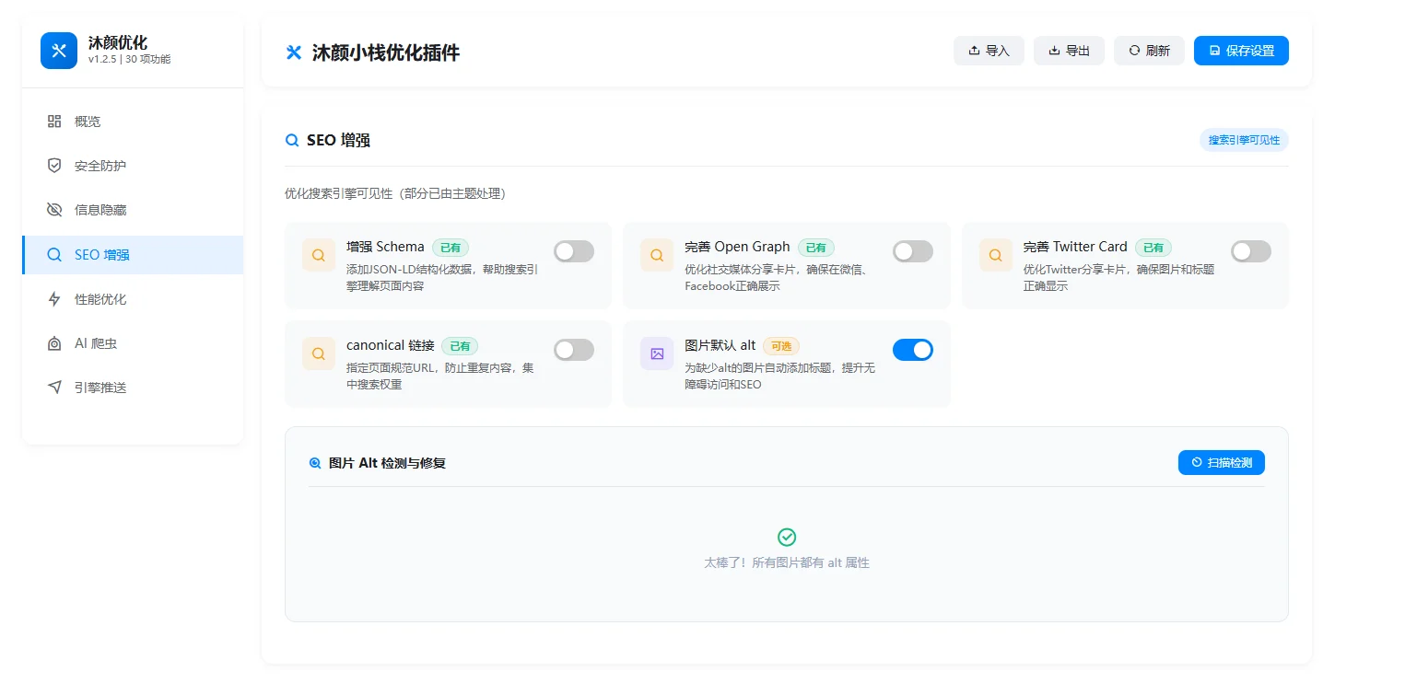Switch on the canonical 链接 toggle
Image resolution: width=1405 pixels, height=695 pixels.
click(x=573, y=350)
